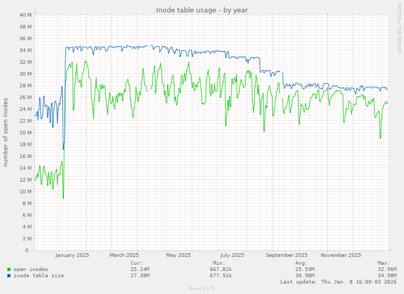Select average value 25.59M
This screenshot has height=294, width=404.
click(305, 269)
